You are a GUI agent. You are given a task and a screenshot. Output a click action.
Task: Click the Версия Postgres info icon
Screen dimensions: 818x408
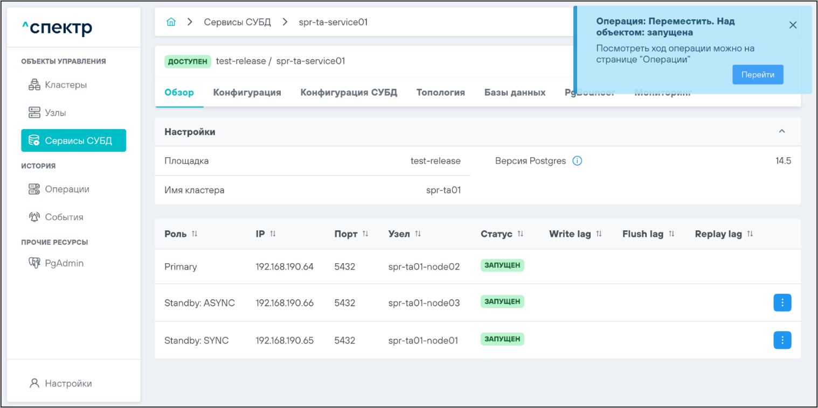tap(577, 161)
